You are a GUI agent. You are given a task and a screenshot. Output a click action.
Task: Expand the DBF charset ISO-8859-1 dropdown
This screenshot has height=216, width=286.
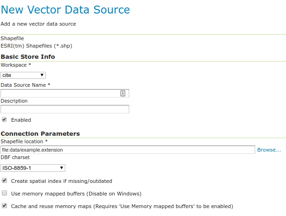[33, 168]
